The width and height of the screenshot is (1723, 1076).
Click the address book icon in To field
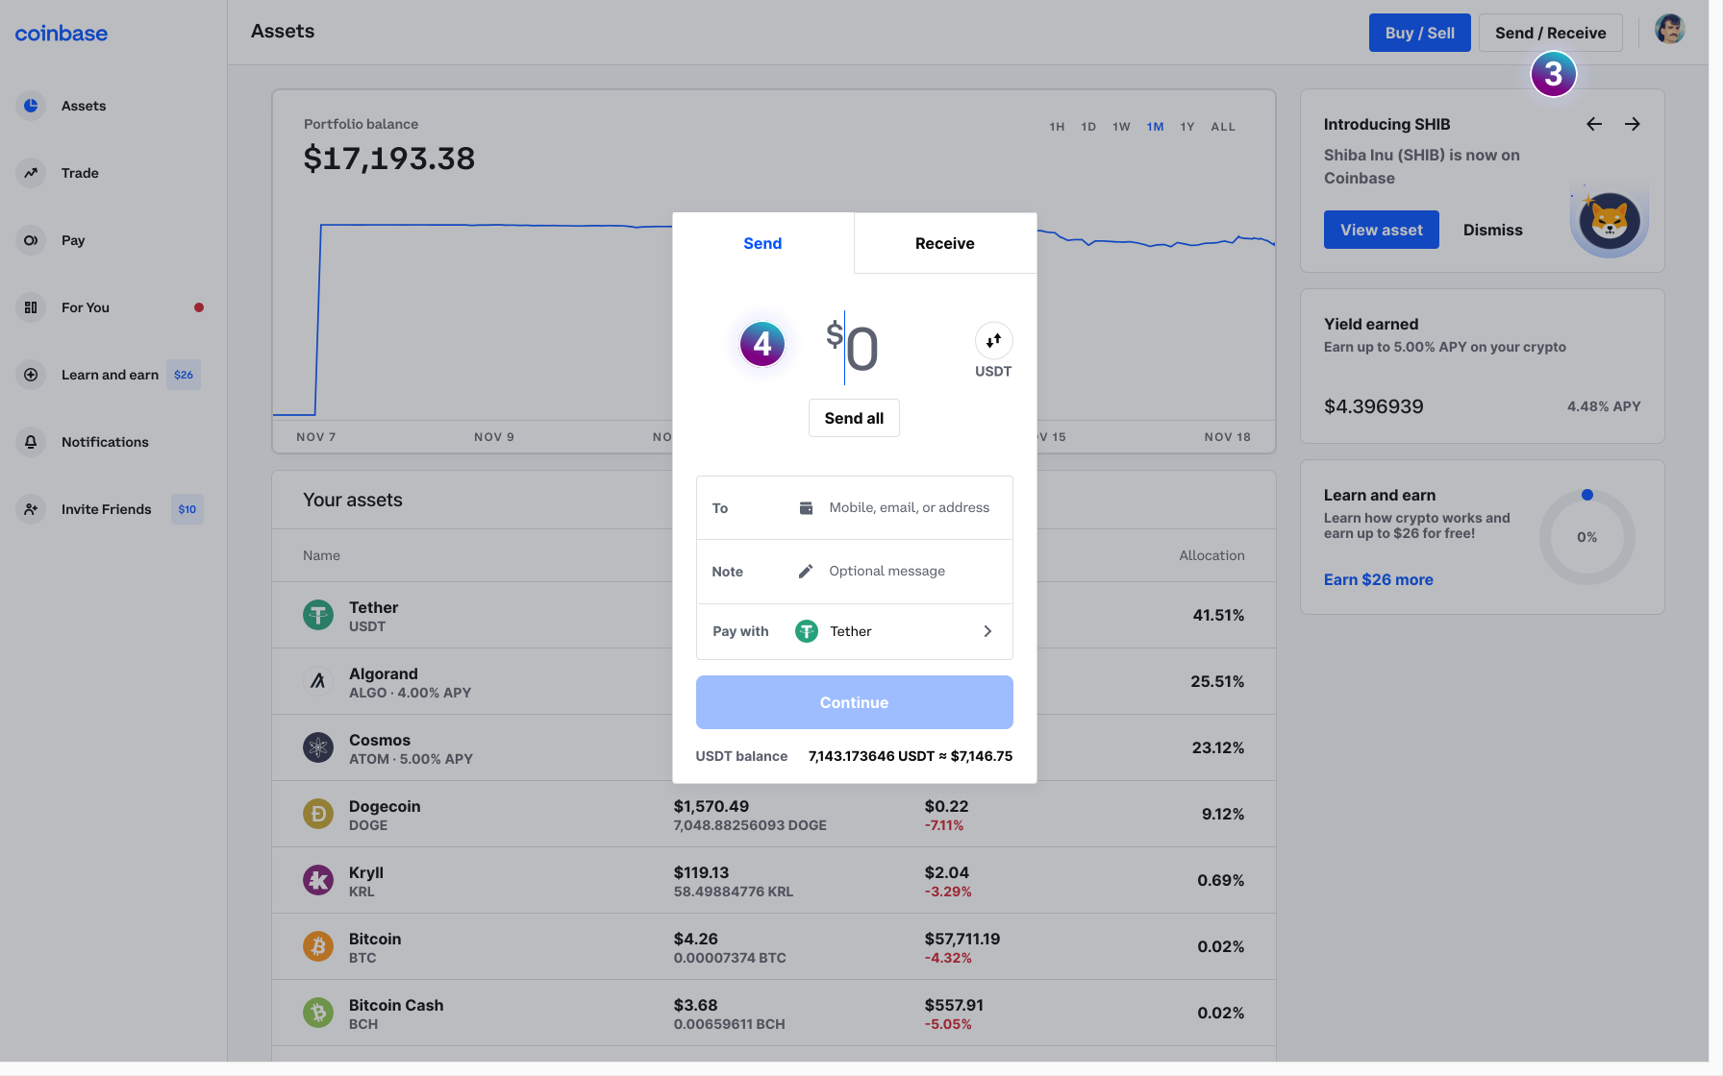[x=806, y=508]
